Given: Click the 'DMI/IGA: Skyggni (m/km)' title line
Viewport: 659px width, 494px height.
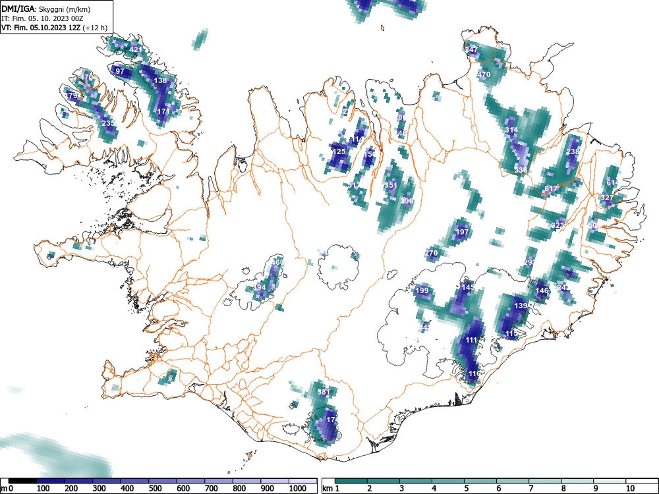Looking at the screenshot, I should 46,9.
